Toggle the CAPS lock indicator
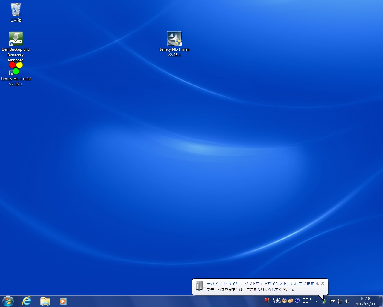 (x=305, y=299)
